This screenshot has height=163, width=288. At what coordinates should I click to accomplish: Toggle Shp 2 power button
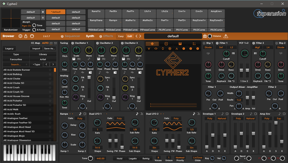point(277,43)
